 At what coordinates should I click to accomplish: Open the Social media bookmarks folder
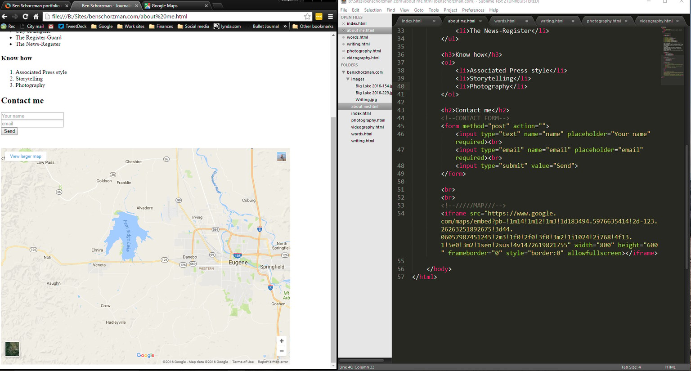coord(193,26)
